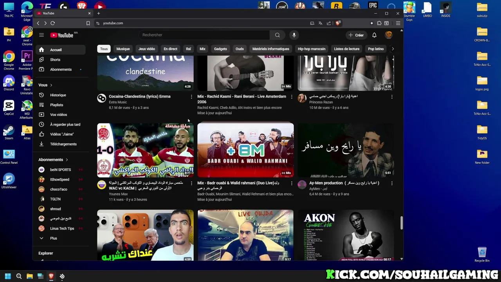Open the Brave hamburger main menu
Screen dimensions: 501x282
[398, 23]
